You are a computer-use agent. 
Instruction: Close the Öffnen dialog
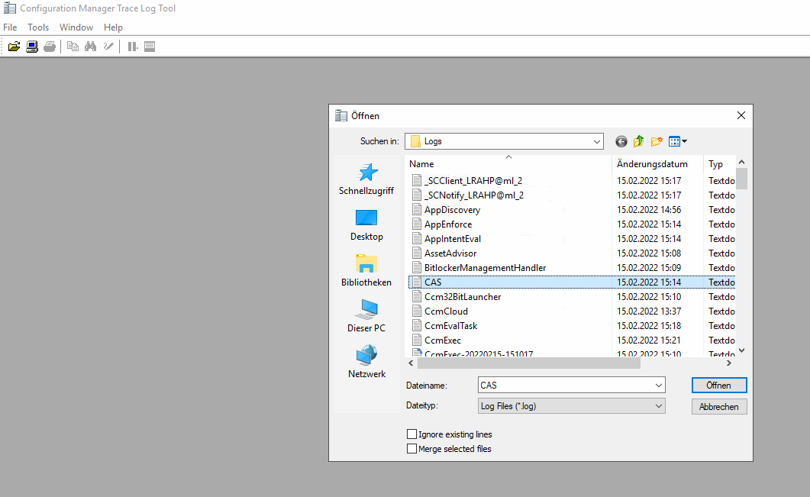pyautogui.click(x=741, y=116)
